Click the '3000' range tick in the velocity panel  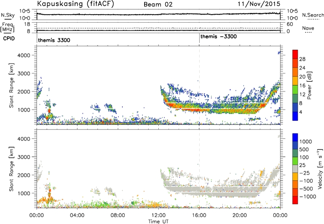(24, 157)
